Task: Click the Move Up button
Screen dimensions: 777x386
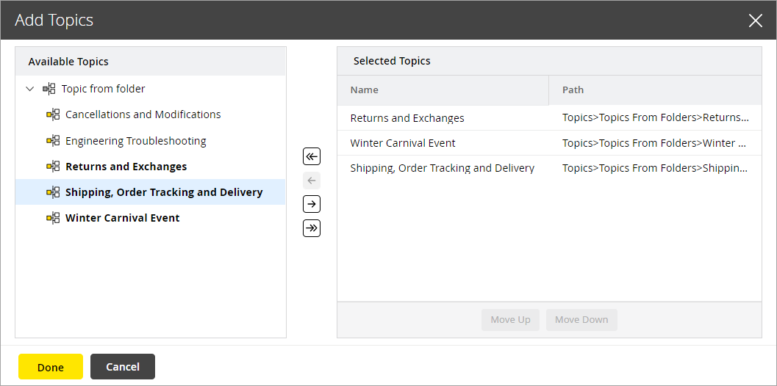Action: (x=510, y=320)
